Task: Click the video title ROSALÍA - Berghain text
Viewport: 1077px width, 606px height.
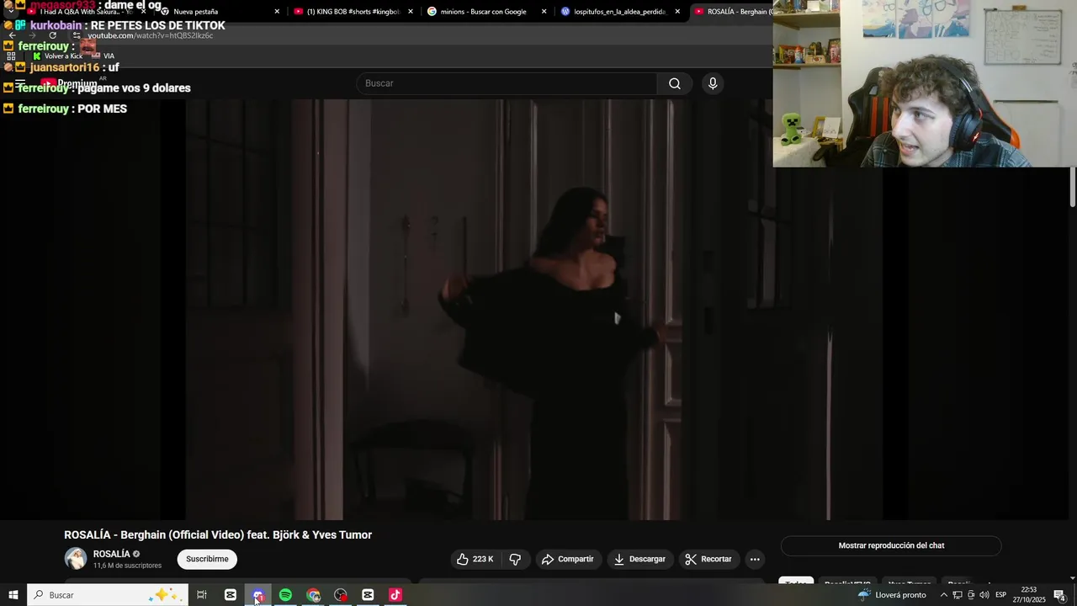Action: (218, 534)
